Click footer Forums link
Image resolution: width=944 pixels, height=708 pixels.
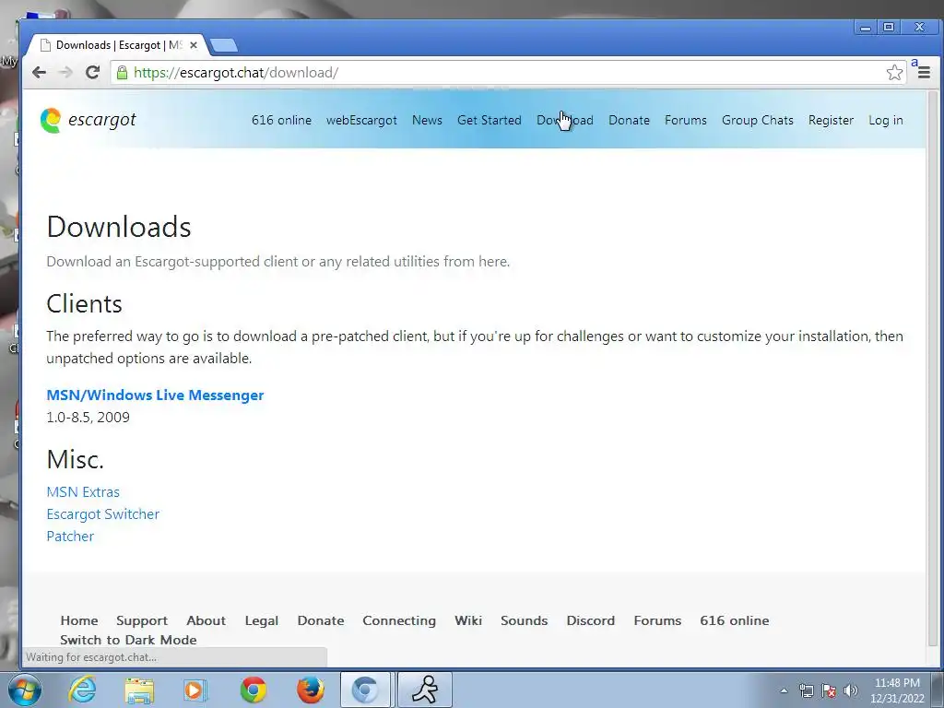pyautogui.click(x=657, y=620)
